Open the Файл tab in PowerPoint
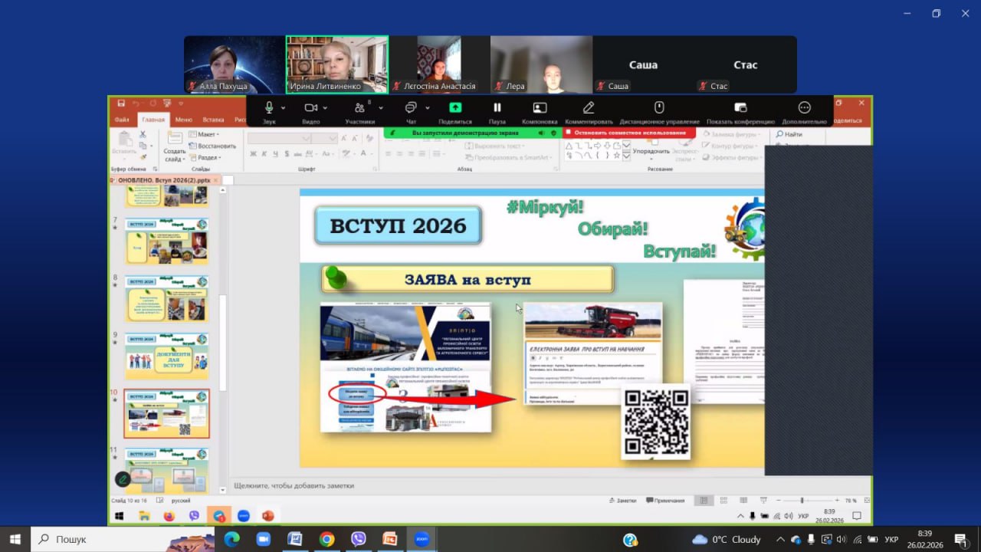Image resolution: width=981 pixels, height=552 pixels. pos(122,120)
